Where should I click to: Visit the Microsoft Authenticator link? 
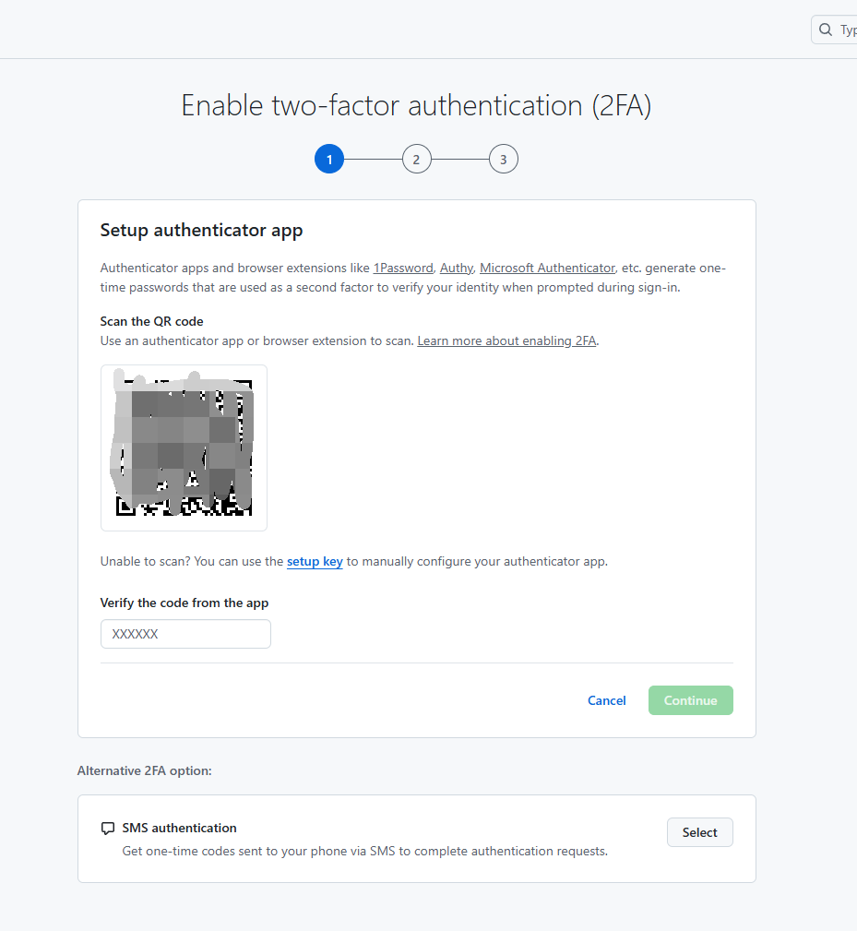(x=547, y=268)
